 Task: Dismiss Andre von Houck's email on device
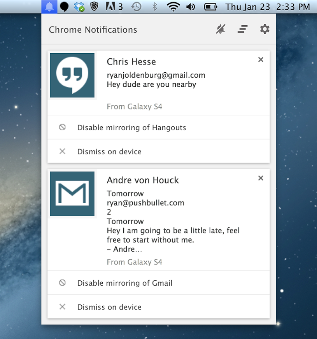[109, 307]
